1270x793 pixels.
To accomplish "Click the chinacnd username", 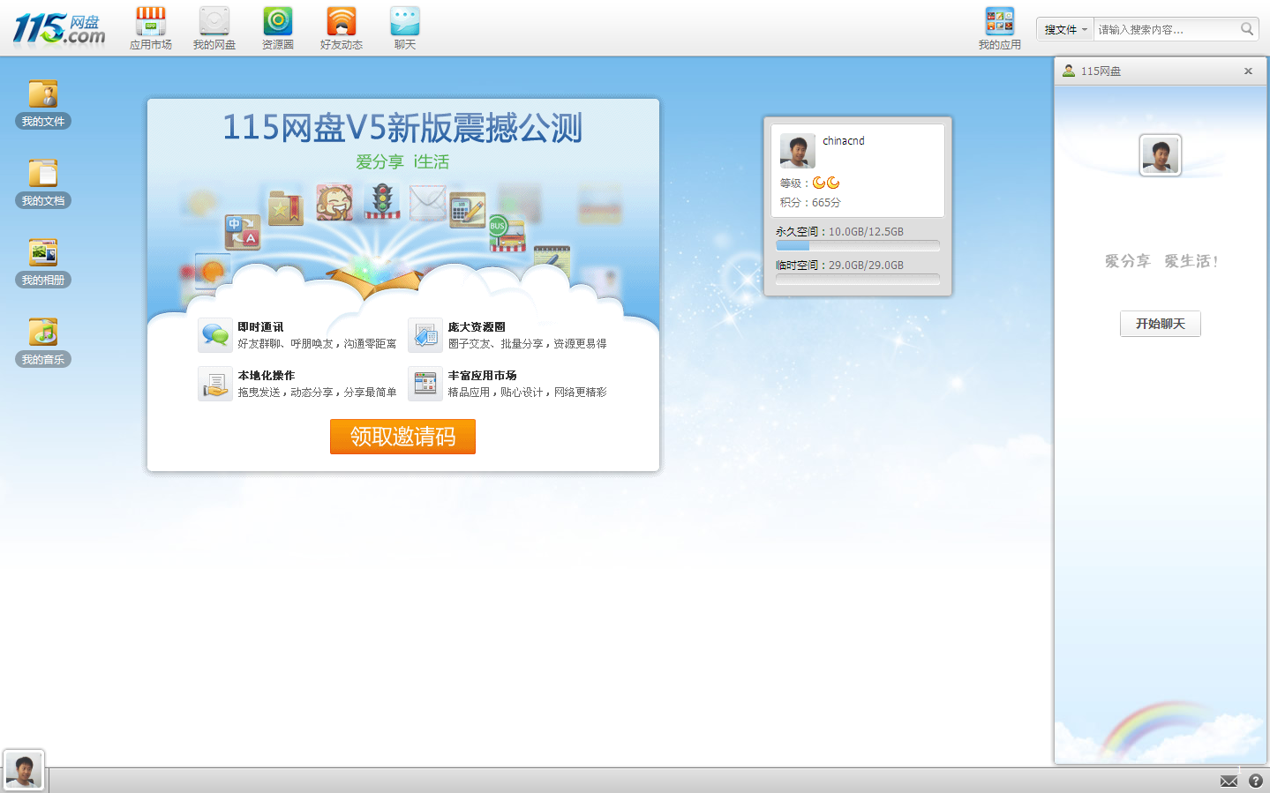I will (844, 140).
